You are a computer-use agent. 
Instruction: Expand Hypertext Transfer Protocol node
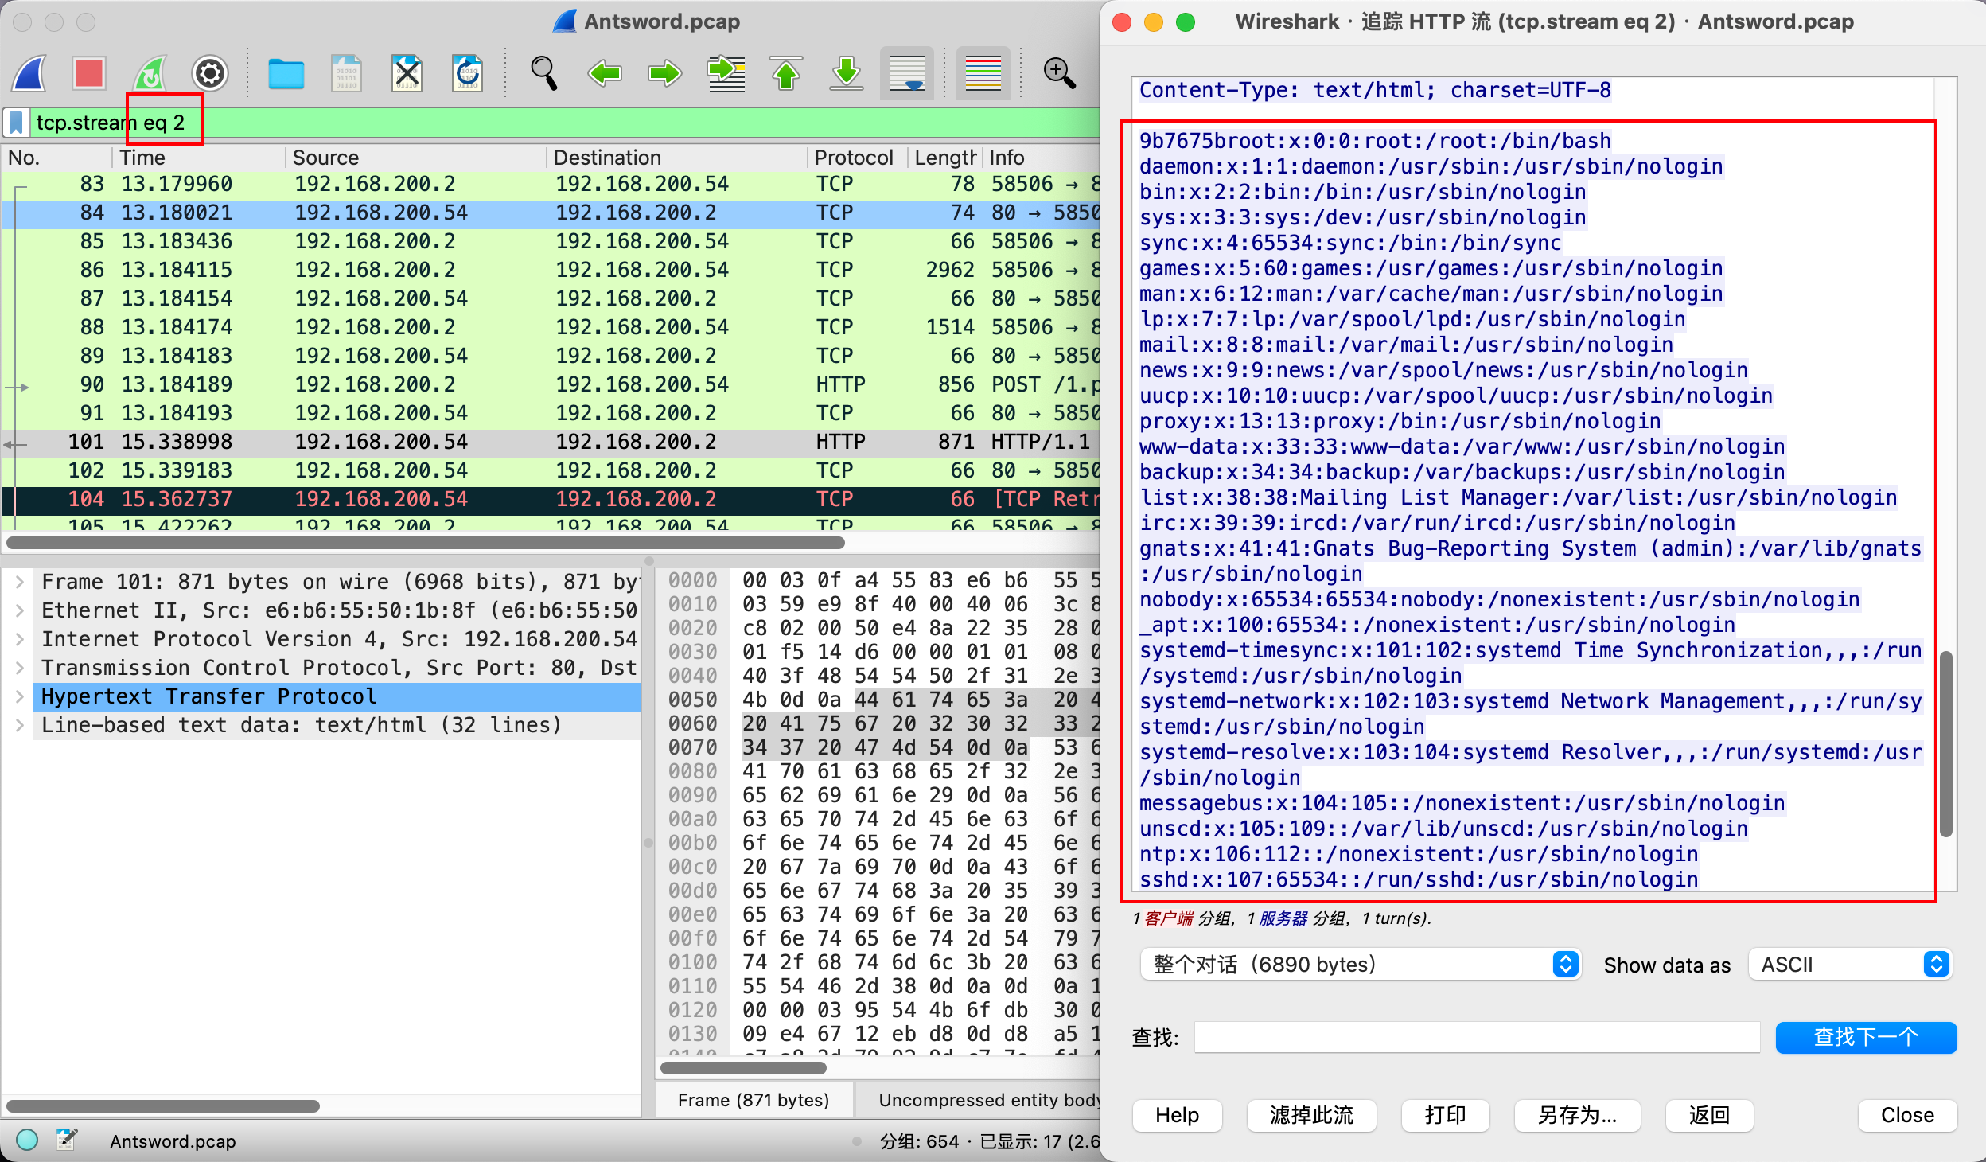coord(20,696)
